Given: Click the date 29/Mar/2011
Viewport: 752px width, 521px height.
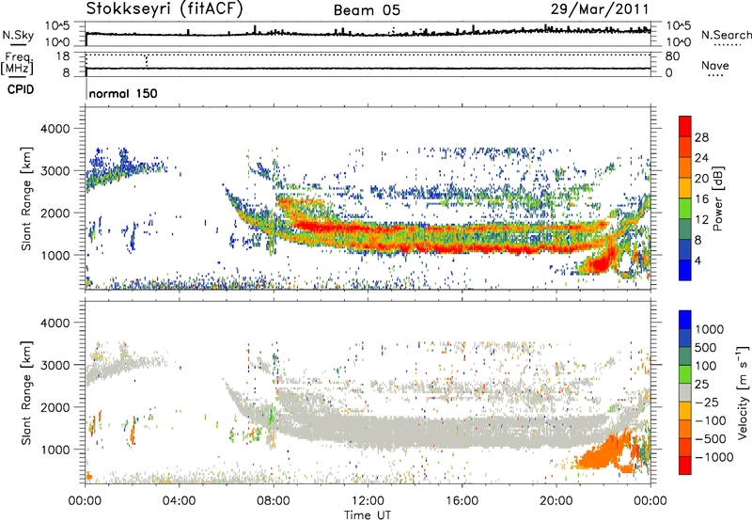Looking at the screenshot, I should (x=600, y=9).
